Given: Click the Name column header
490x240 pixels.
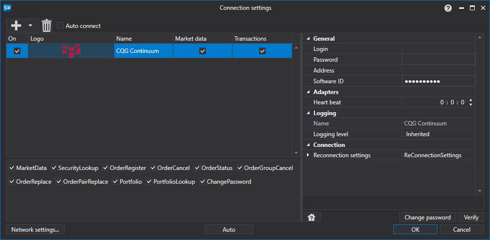Looking at the screenshot, I should click(x=143, y=39).
